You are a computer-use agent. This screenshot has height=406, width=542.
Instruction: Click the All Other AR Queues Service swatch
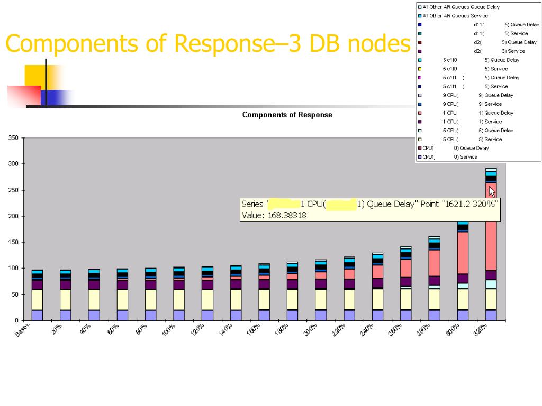coord(420,16)
